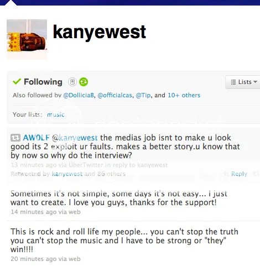Open the Lists dropdown button
The height and width of the screenshot is (266, 260).
coord(243,82)
